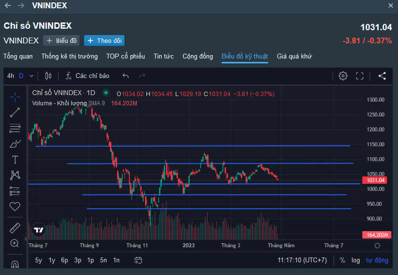Redo the chart action
398x275 pixels.
click(x=142, y=76)
